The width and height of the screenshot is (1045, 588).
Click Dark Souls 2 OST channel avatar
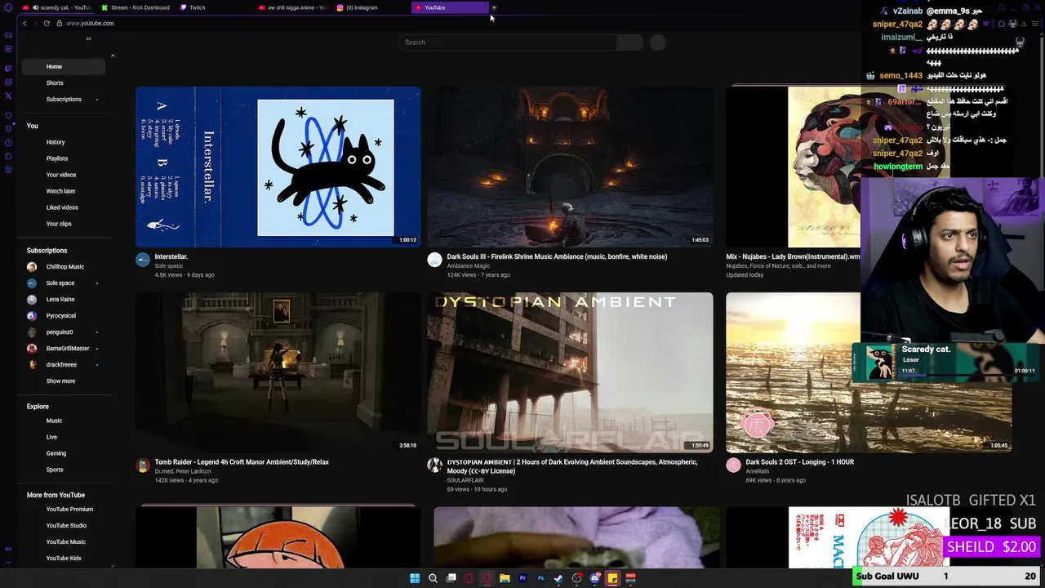click(733, 465)
